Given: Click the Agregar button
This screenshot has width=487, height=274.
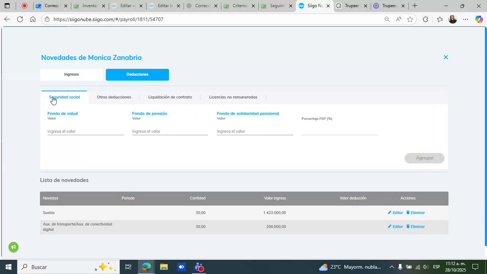Looking at the screenshot, I should tap(424, 158).
